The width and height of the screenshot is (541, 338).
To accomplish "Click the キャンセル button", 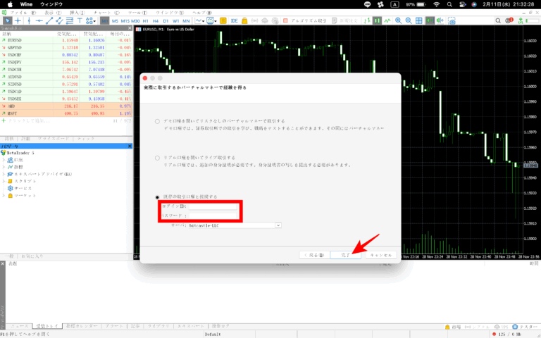I will pos(381,255).
